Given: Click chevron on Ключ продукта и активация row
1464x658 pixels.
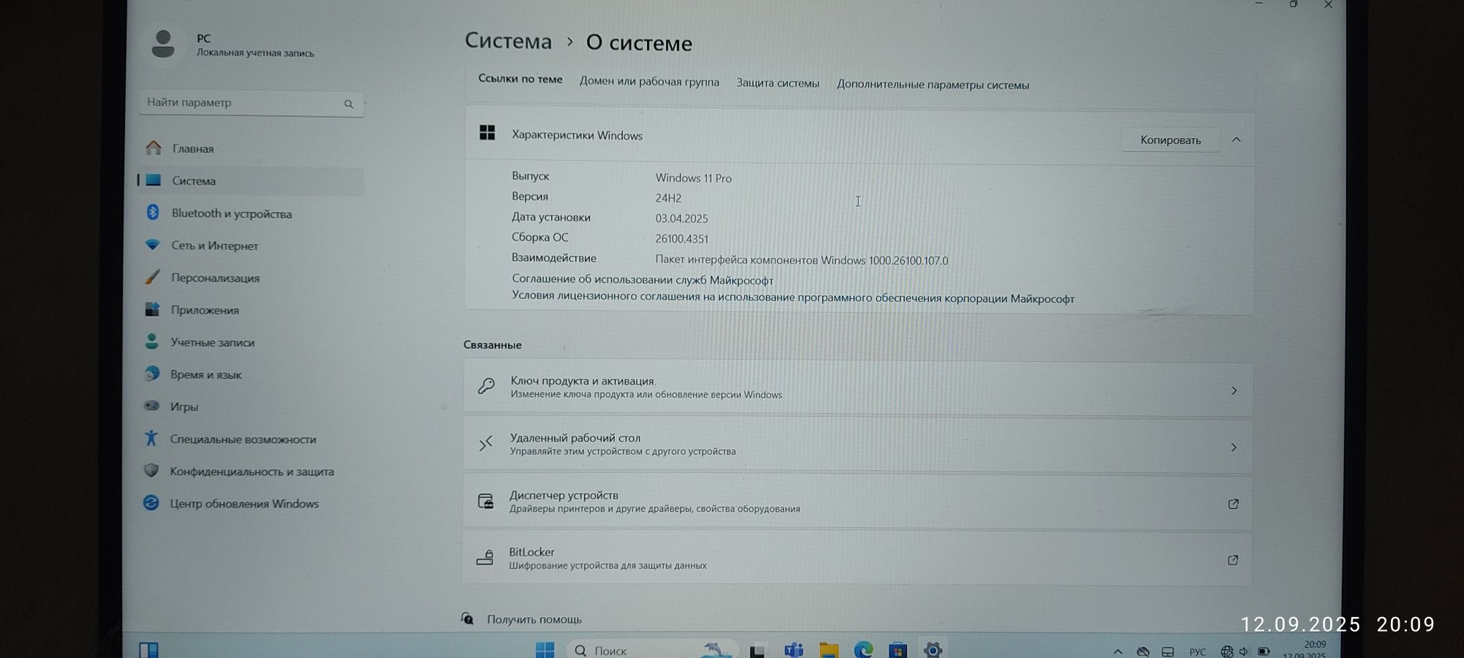Looking at the screenshot, I should coord(1234,390).
